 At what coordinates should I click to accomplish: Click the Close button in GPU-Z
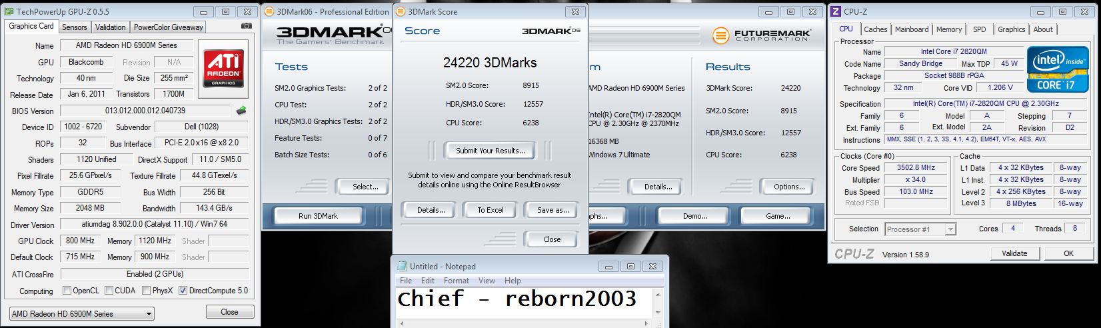click(229, 312)
